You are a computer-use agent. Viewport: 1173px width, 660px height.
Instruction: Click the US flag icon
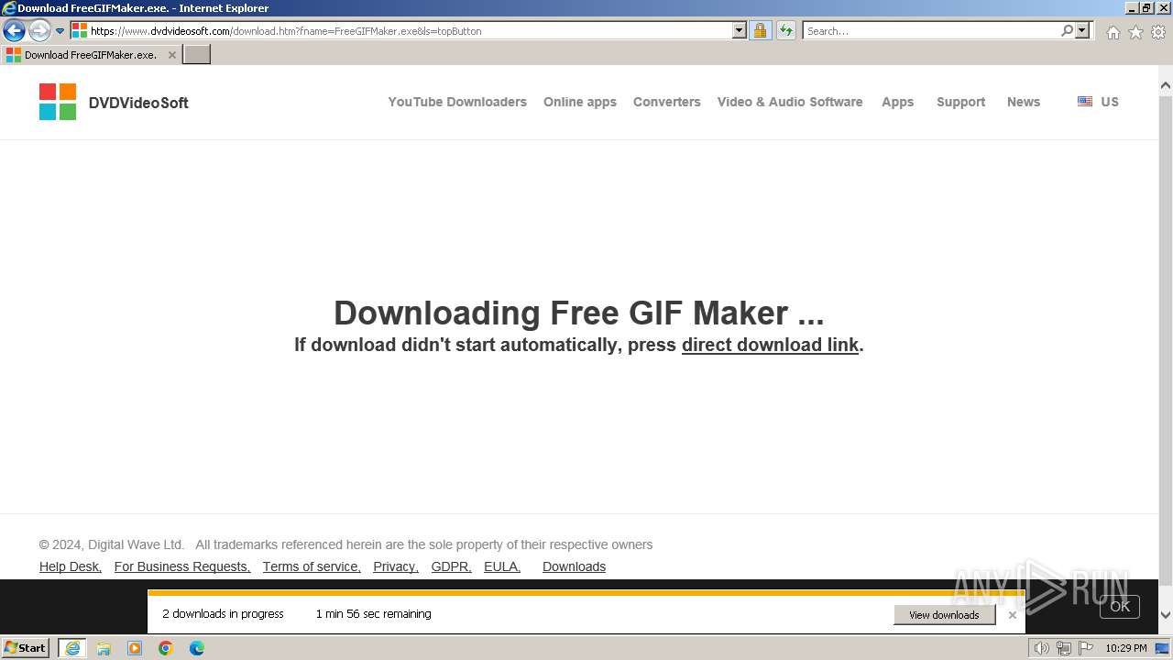click(1085, 102)
